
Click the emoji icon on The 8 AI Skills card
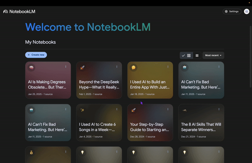coord(185,110)
